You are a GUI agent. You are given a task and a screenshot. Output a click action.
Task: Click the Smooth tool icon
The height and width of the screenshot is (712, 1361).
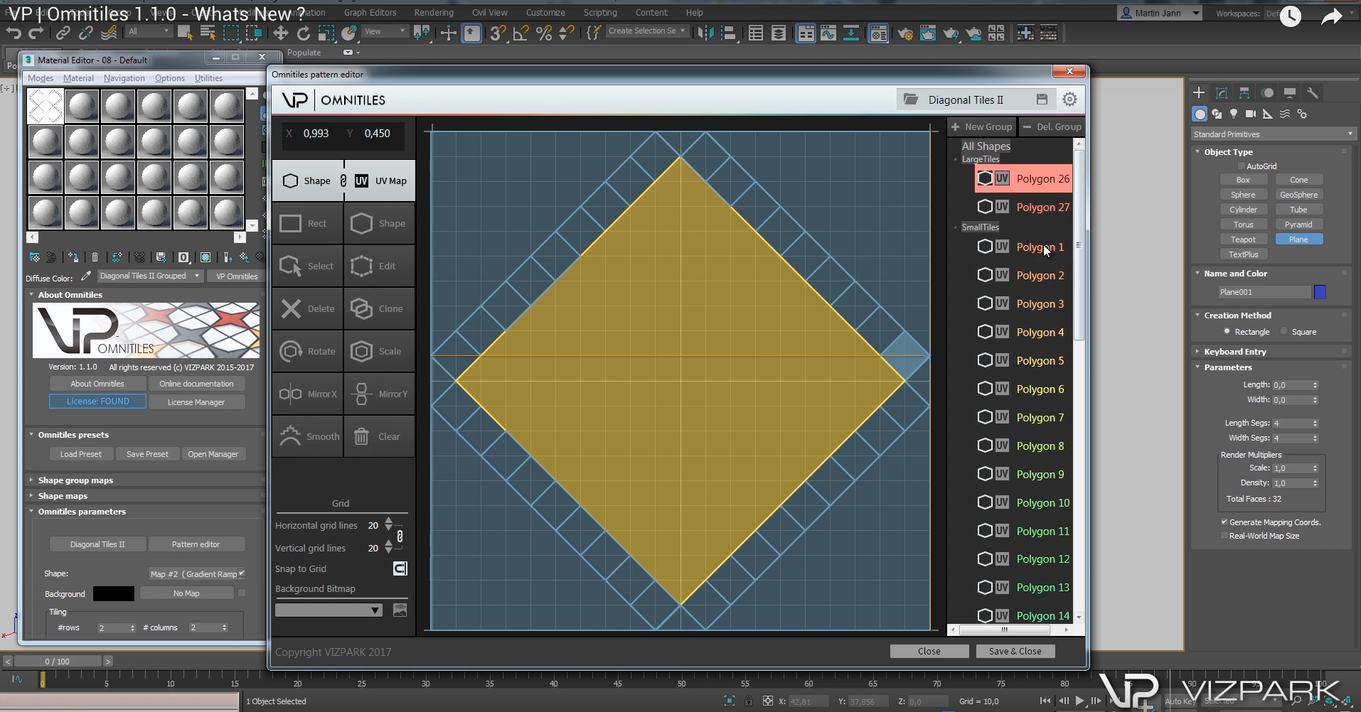tap(291, 436)
